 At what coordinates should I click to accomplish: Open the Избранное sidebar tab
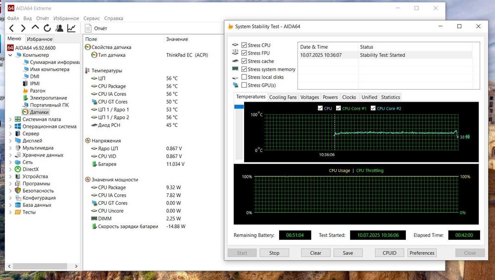(40, 39)
